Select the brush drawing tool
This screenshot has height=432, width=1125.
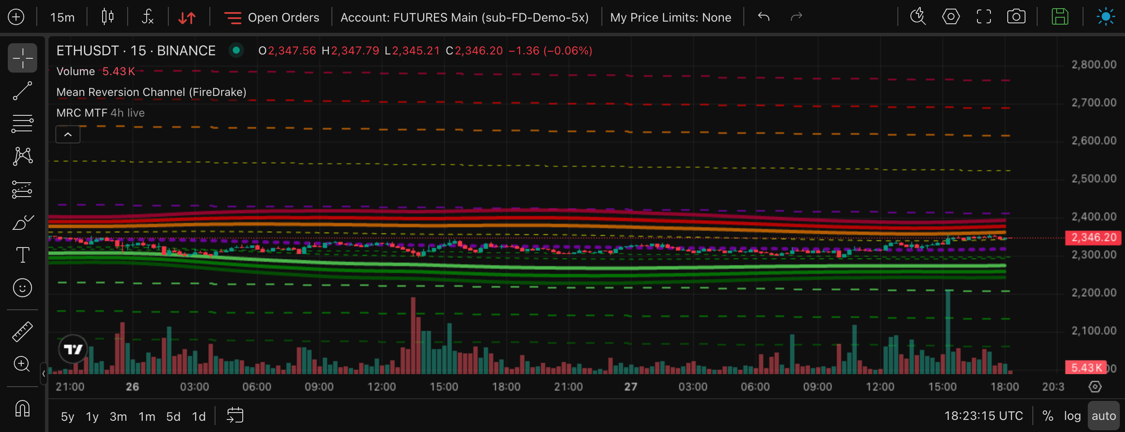[x=22, y=222]
